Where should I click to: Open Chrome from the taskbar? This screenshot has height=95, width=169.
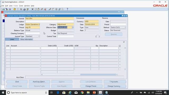click(x=82, y=93)
